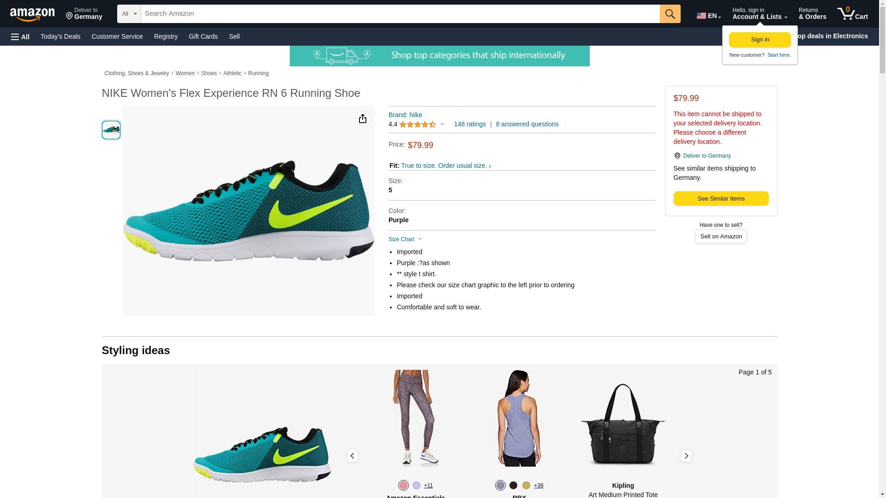Click into the Search Amazon field
886x498 pixels.
[x=400, y=14]
